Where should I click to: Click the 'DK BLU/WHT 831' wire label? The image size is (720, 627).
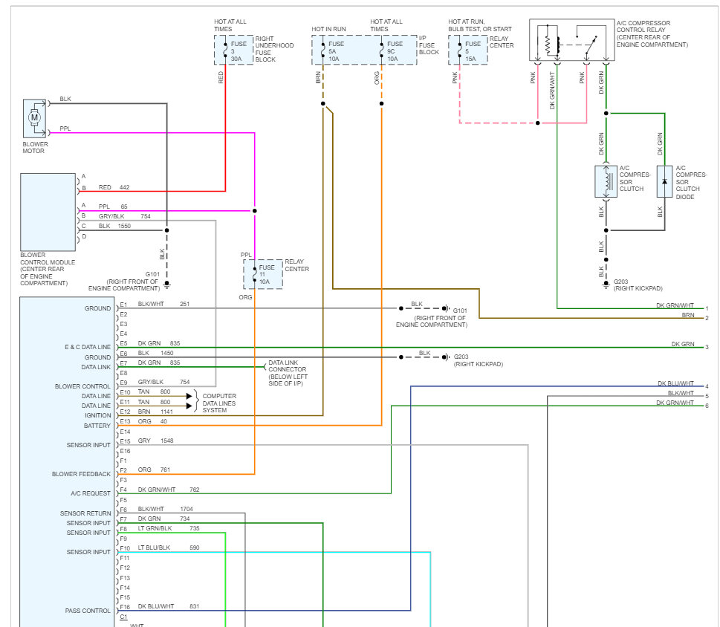(169, 606)
